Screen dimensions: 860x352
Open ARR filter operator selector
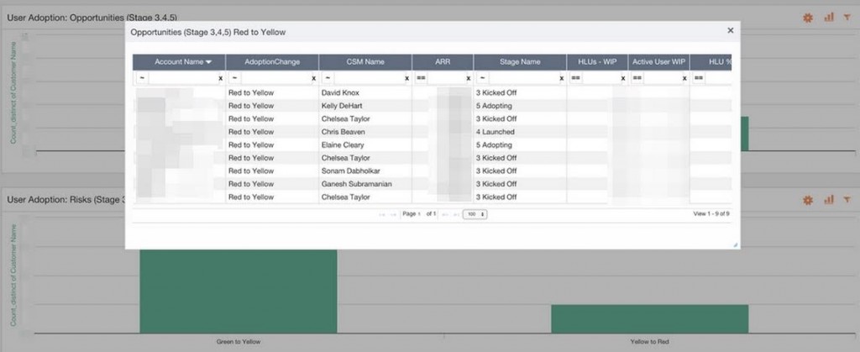422,78
